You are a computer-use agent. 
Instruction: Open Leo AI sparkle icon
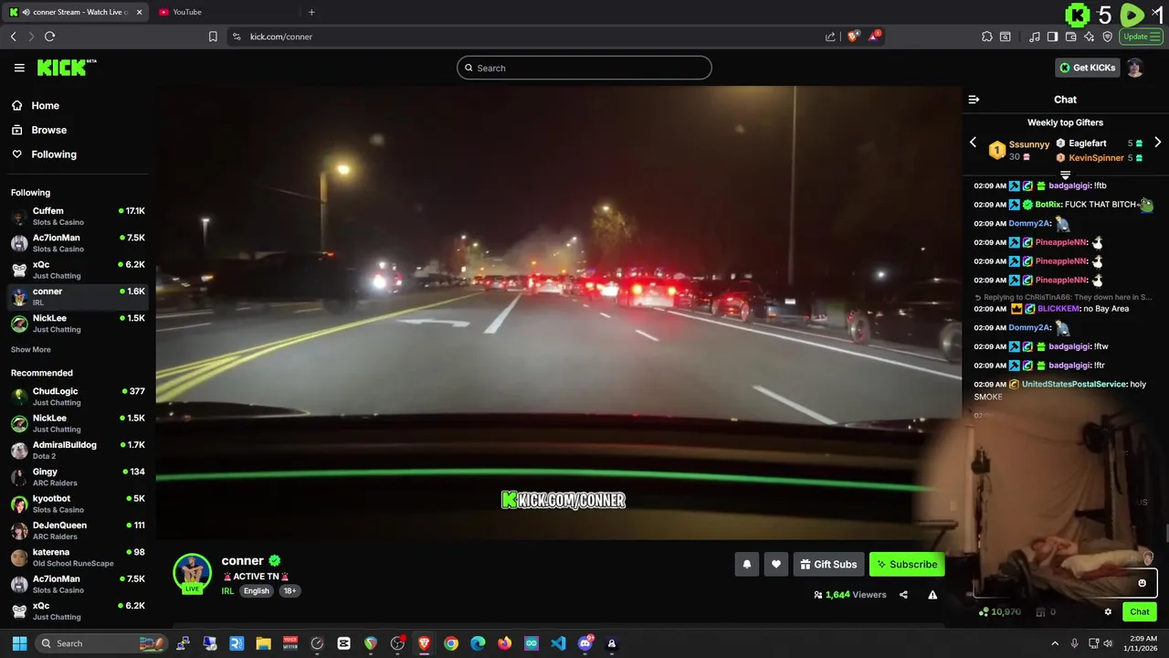[1090, 37]
